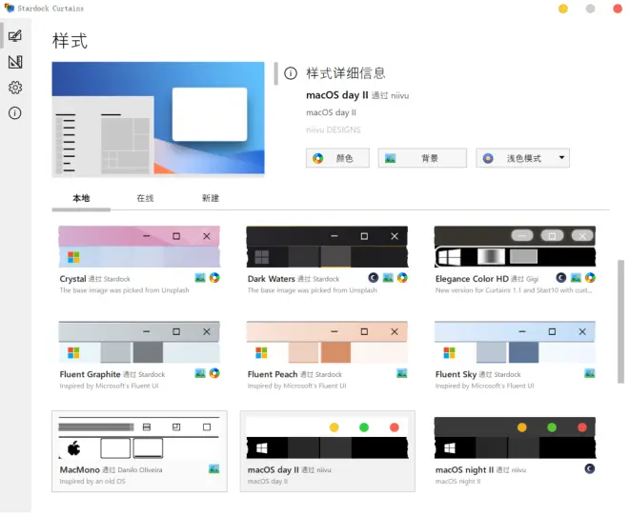Click Elegance Color HD's color wheel icon
Screen dimensions: 629x516
pos(590,278)
